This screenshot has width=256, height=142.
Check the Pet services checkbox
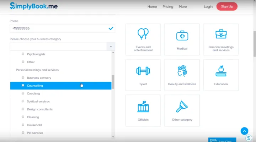(x=23, y=133)
